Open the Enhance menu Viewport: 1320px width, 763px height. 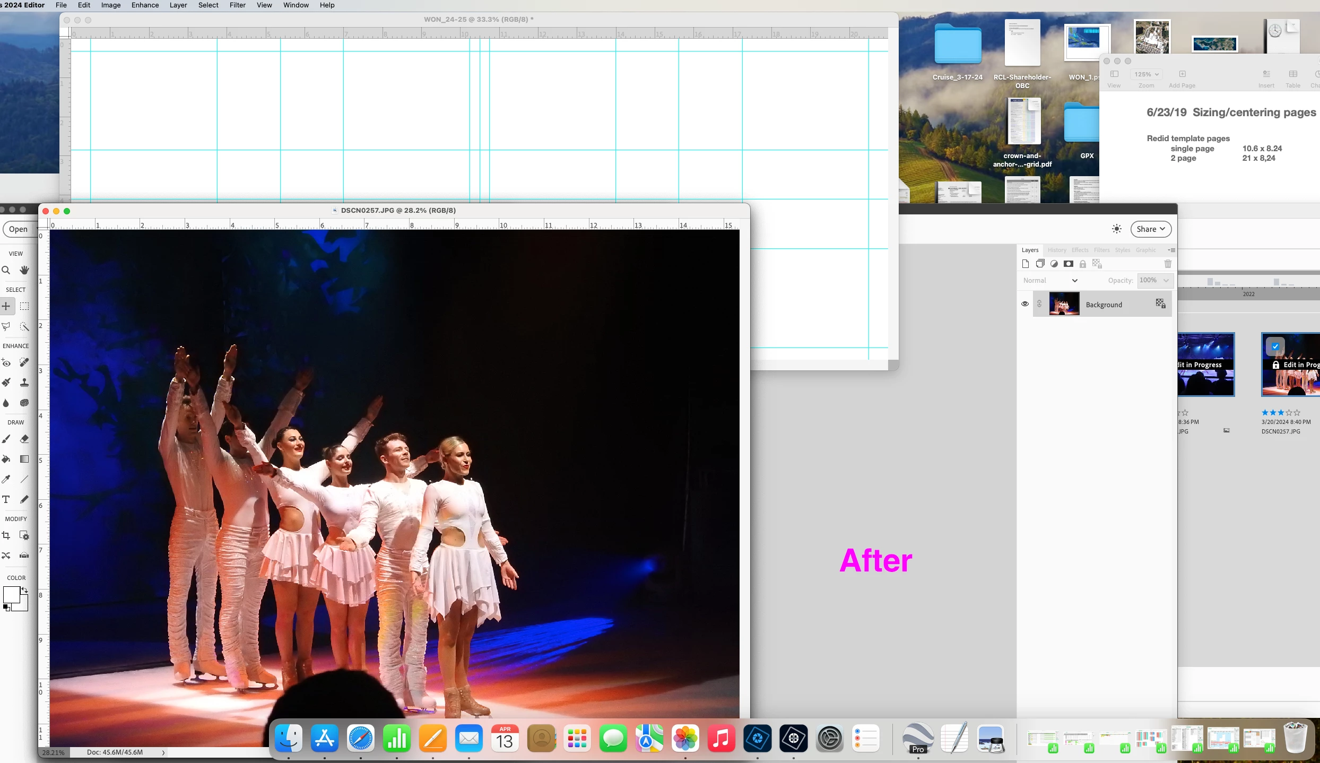coord(145,5)
